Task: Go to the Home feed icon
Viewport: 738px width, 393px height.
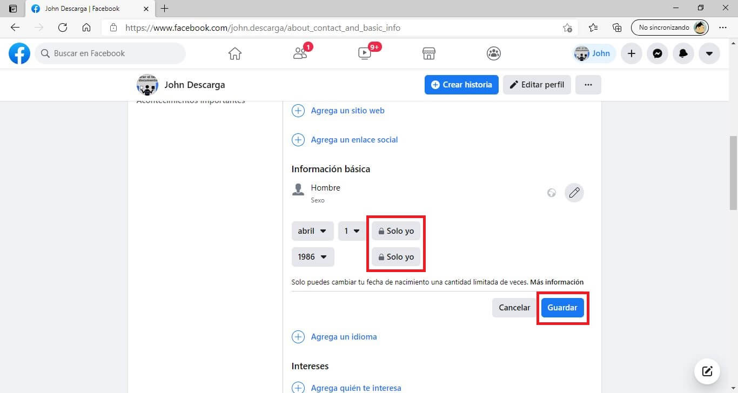Action: point(235,53)
